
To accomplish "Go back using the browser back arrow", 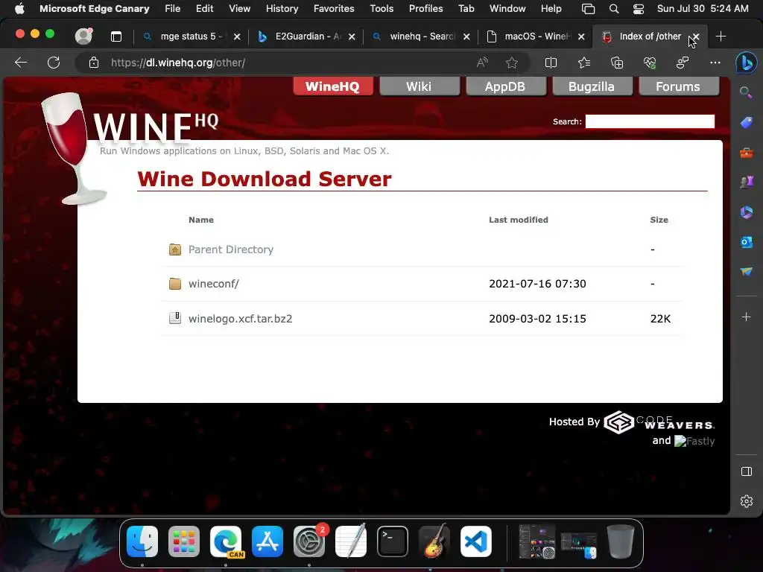I will click(x=21, y=63).
